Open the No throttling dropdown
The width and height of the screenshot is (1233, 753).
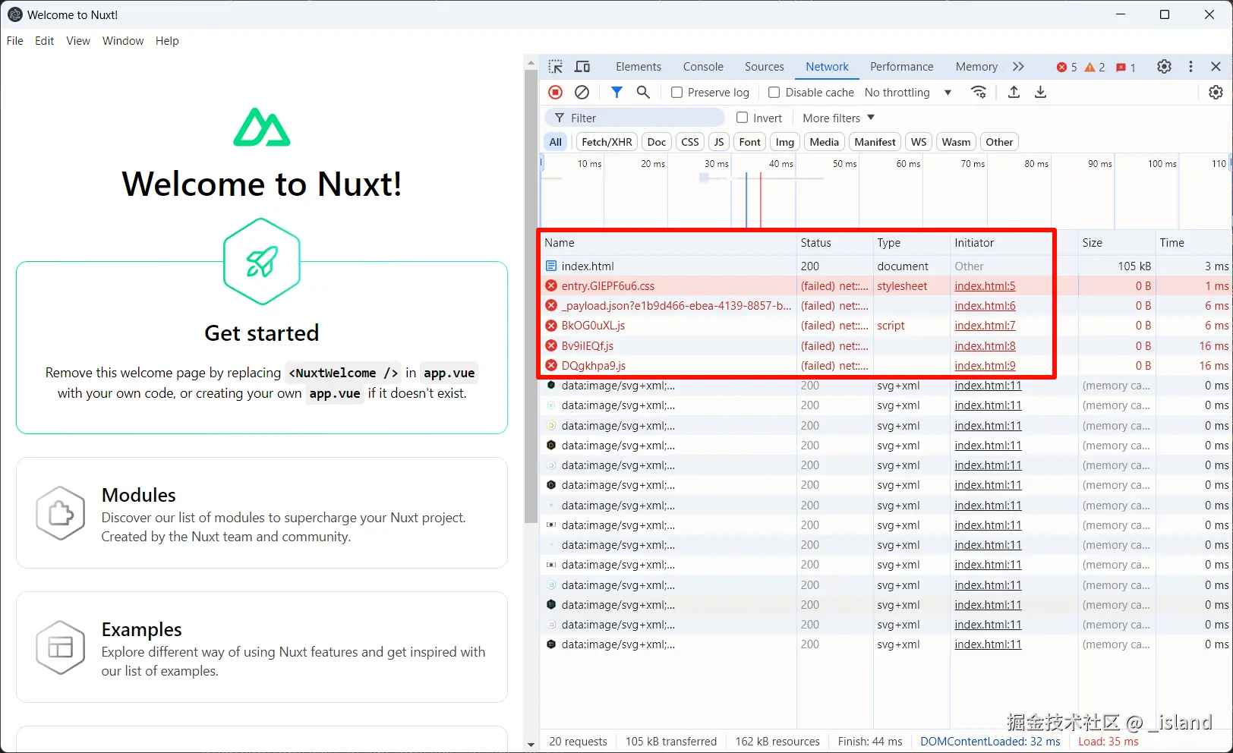coord(908,93)
